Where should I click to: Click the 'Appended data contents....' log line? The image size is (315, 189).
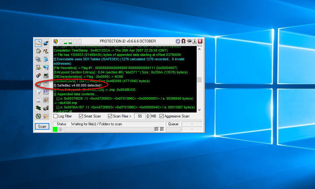(76, 94)
